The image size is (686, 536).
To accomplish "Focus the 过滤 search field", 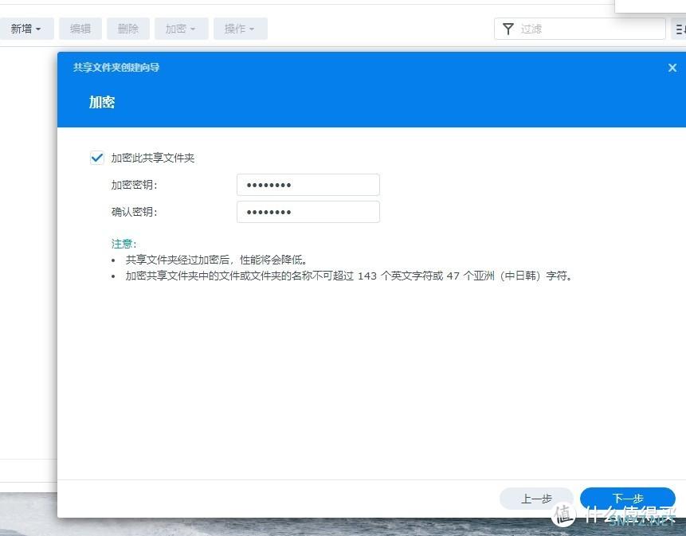I will (x=580, y=29).
